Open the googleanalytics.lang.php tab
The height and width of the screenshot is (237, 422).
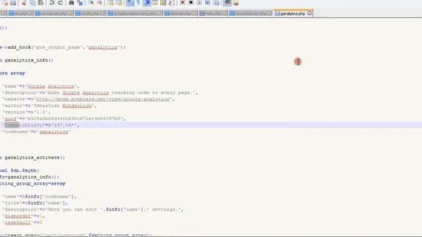[x=135, y=13]
